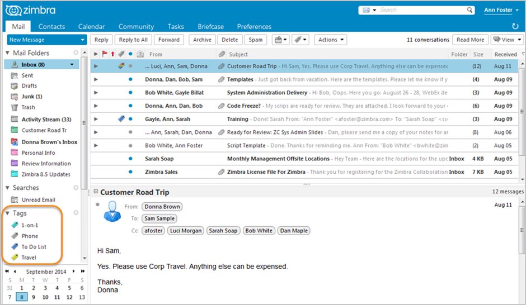The width and height of the screenshot is (526, 305).
Task: Click the Tags gear icon
Action: (76, 213)
